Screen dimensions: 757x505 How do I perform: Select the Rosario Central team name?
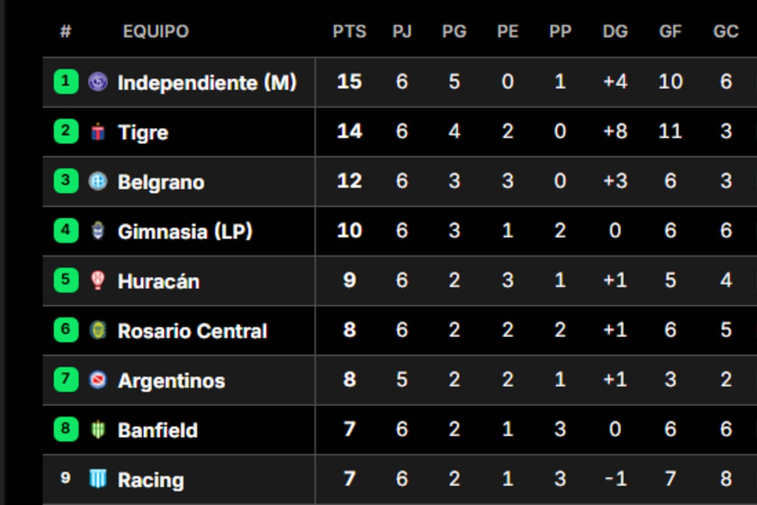tap(192, 331)
